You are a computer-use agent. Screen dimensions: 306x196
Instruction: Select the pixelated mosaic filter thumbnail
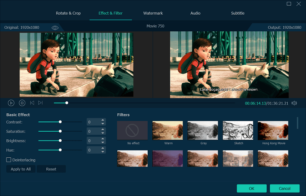tap(238, 158)
